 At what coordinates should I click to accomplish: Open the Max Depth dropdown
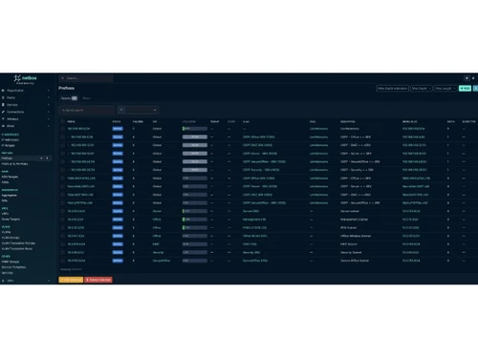click(x=422, y=88)
